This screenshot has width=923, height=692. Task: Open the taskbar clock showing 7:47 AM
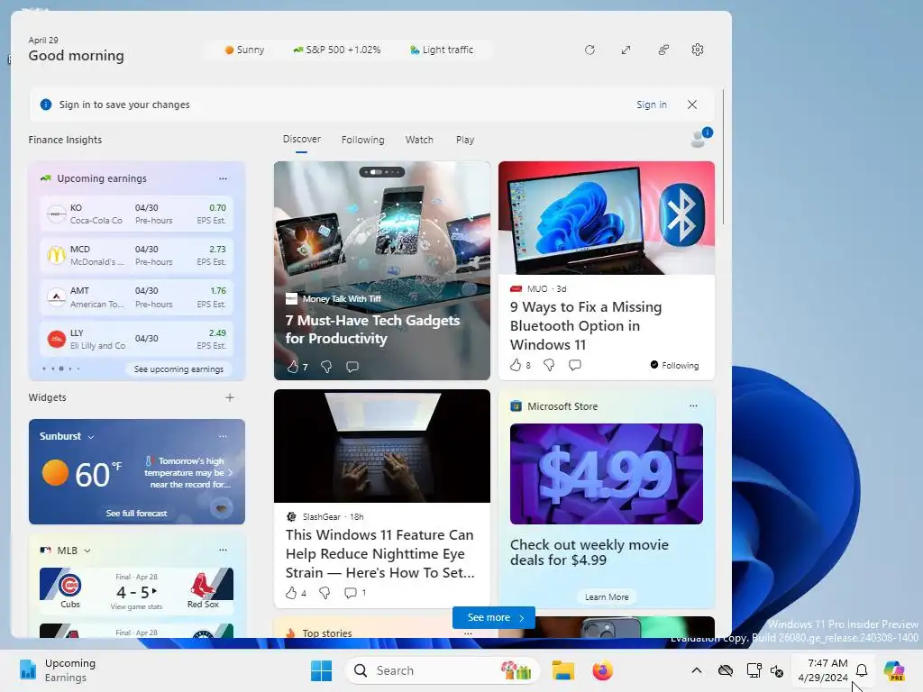[823, 670]
